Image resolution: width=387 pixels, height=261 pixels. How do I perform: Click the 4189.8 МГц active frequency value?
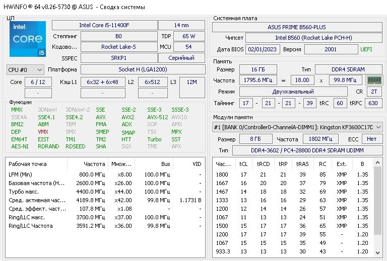point(90,200)
